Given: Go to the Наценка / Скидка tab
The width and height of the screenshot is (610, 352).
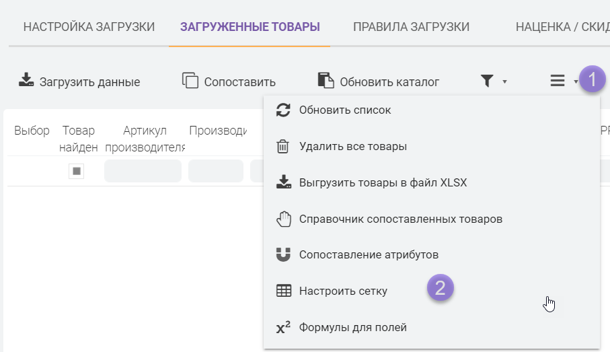Looking at the screenshot, I should click(x=562, y=28).
